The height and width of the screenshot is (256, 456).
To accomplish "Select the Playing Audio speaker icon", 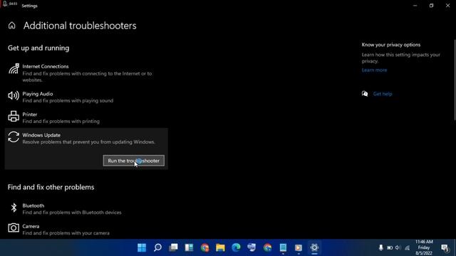I will pyautogui.click(x=14, y=95).
